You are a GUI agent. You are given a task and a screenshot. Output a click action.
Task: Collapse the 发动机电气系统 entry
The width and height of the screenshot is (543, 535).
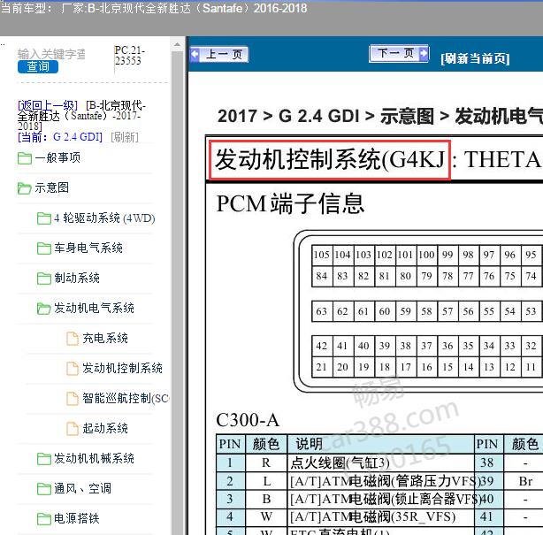point(94,309)
